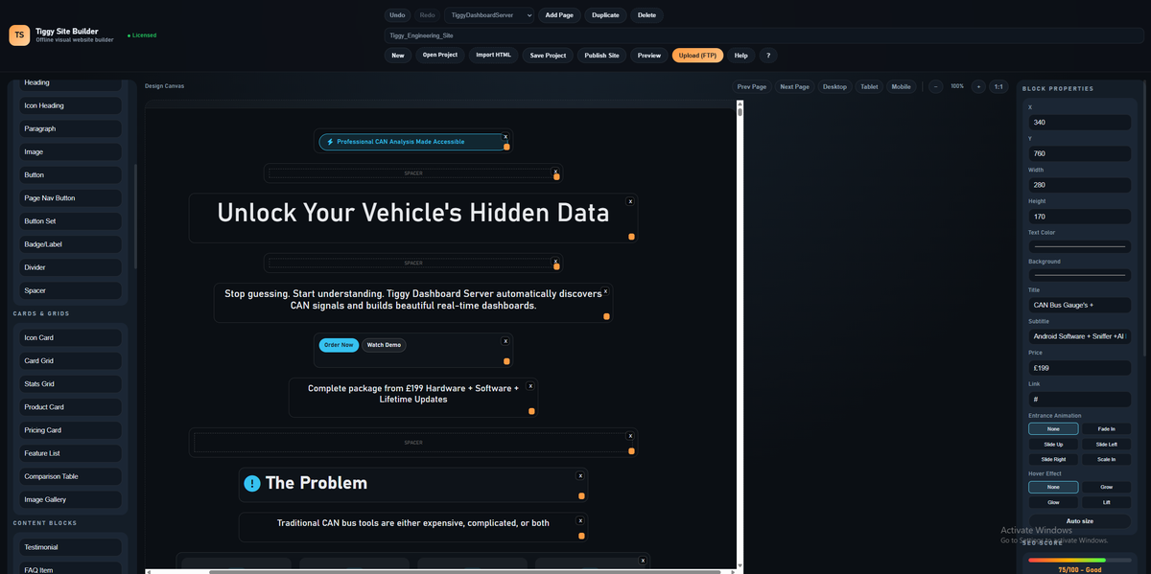Switch canvas to Mobile view
Screen dimensions: 1151x574
902,86
